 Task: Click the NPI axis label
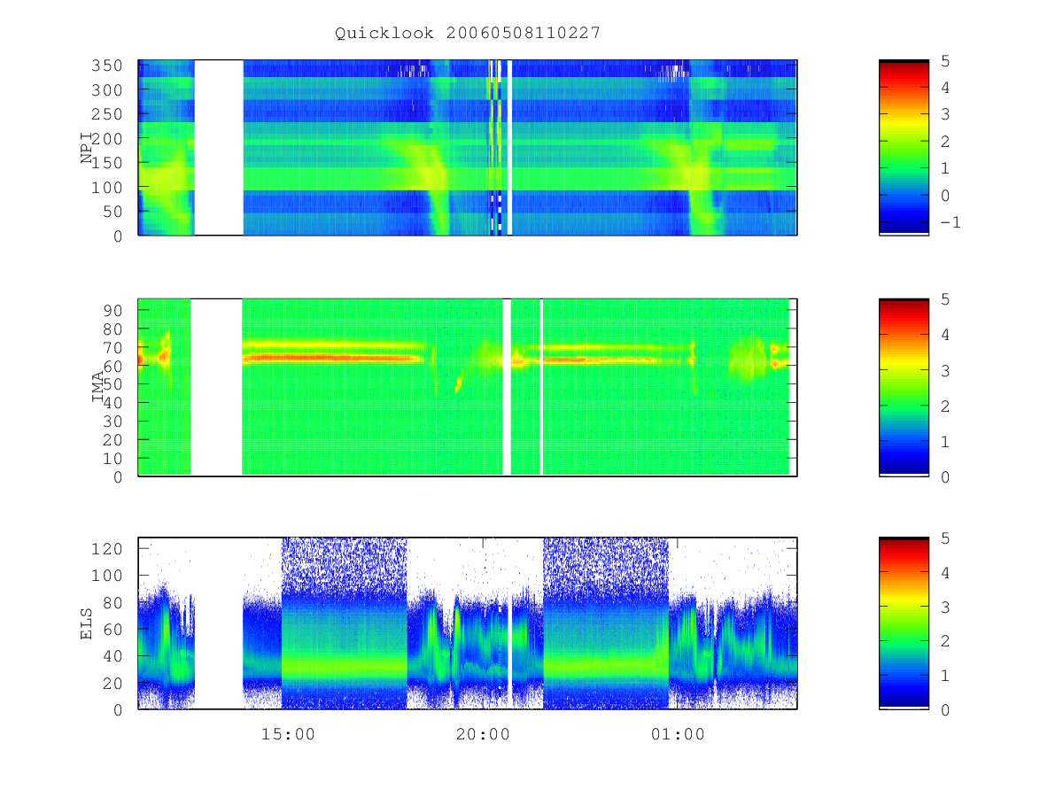point(87,147)
